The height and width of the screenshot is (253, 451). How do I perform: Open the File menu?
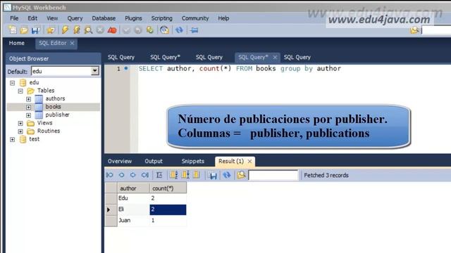[14, 18]
